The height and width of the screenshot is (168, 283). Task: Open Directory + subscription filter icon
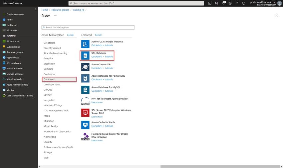pos(217,3)
